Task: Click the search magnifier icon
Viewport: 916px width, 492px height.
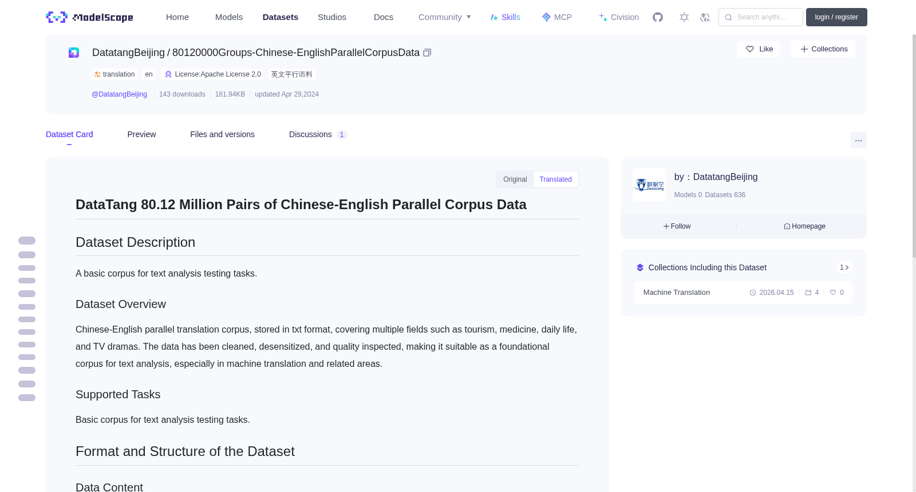Action: point(728,17)
